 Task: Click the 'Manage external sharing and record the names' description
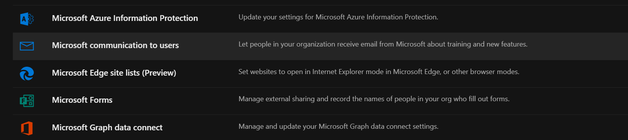tap(374, 99)
